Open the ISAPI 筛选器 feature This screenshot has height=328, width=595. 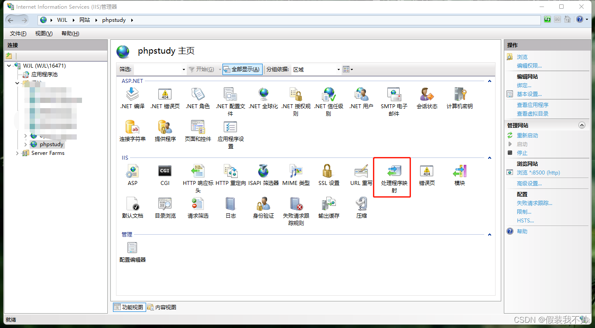tap(263, 175)
